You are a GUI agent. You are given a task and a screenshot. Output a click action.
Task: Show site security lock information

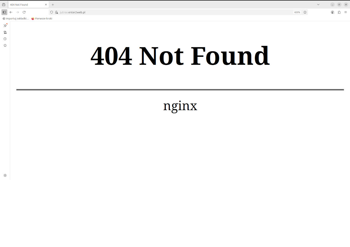click(x=57, y=12)
